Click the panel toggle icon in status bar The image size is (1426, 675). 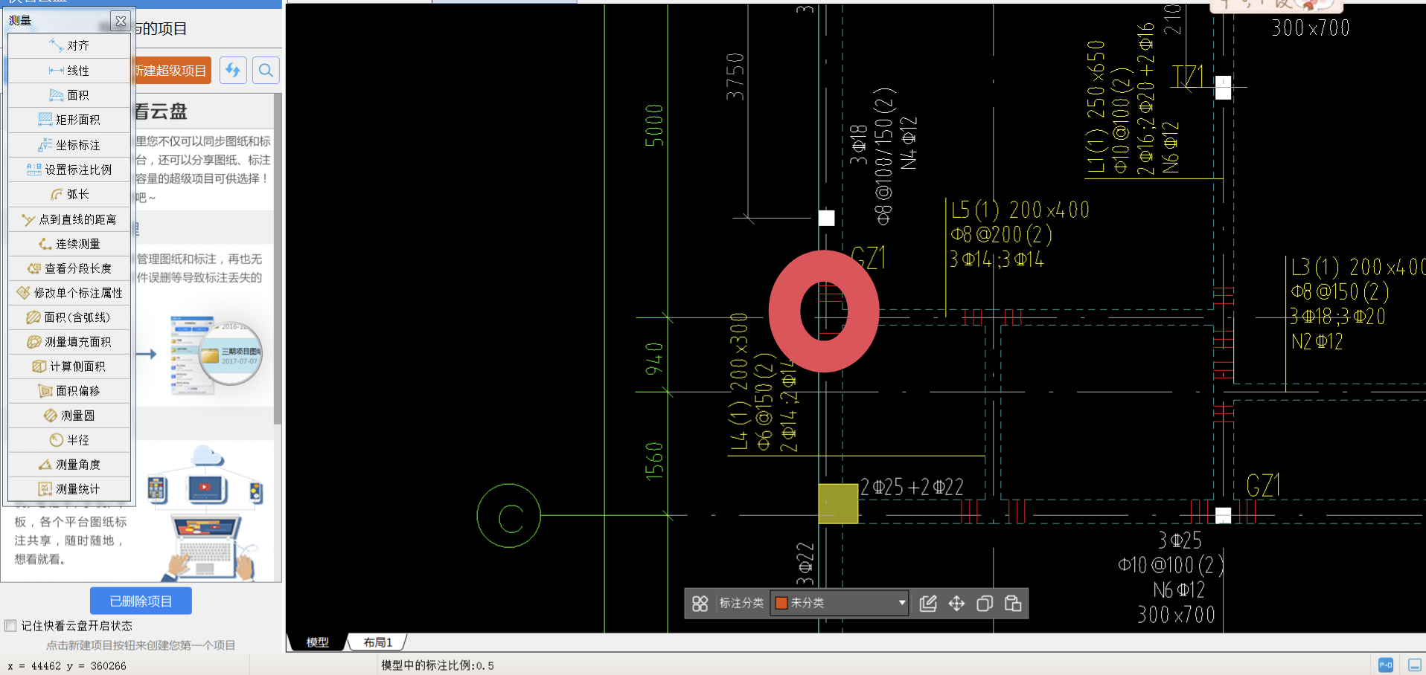[x=1415, y=665]
